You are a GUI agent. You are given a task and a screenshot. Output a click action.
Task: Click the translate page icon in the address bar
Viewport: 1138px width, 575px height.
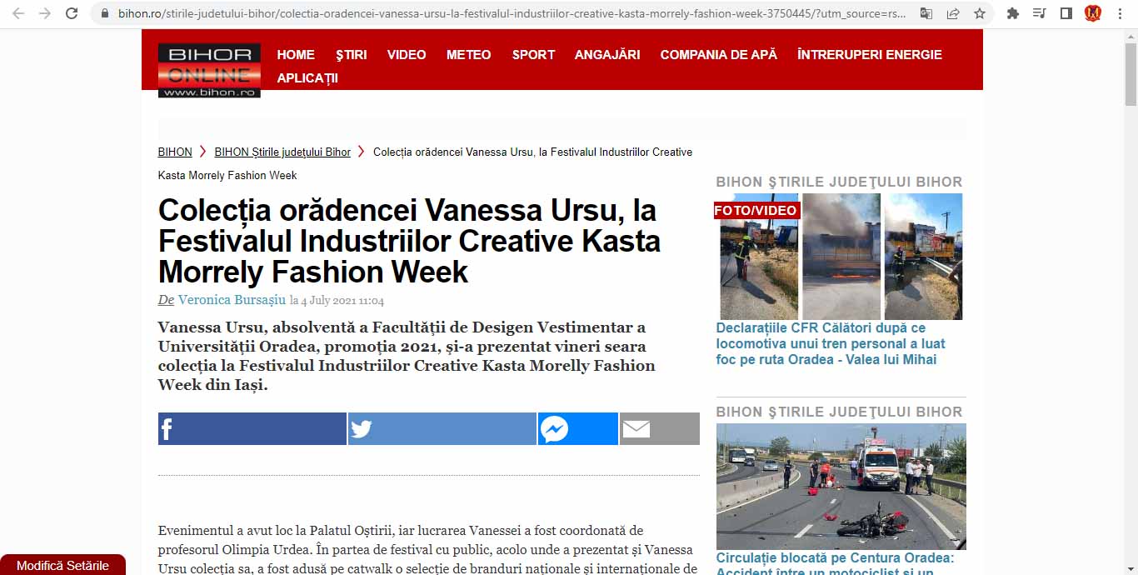click(x=926, y=13)
